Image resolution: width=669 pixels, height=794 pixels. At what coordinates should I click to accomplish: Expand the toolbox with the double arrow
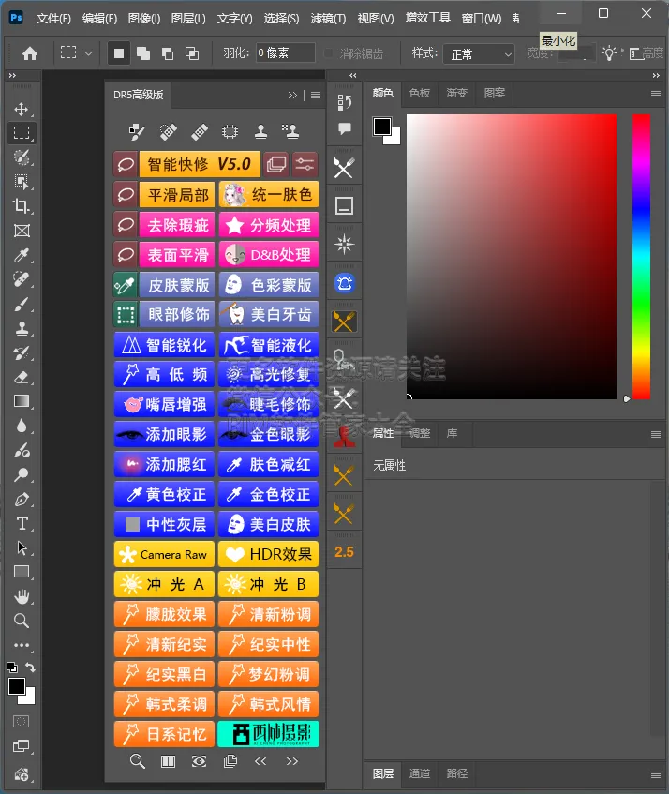click(x=12, y=75)
